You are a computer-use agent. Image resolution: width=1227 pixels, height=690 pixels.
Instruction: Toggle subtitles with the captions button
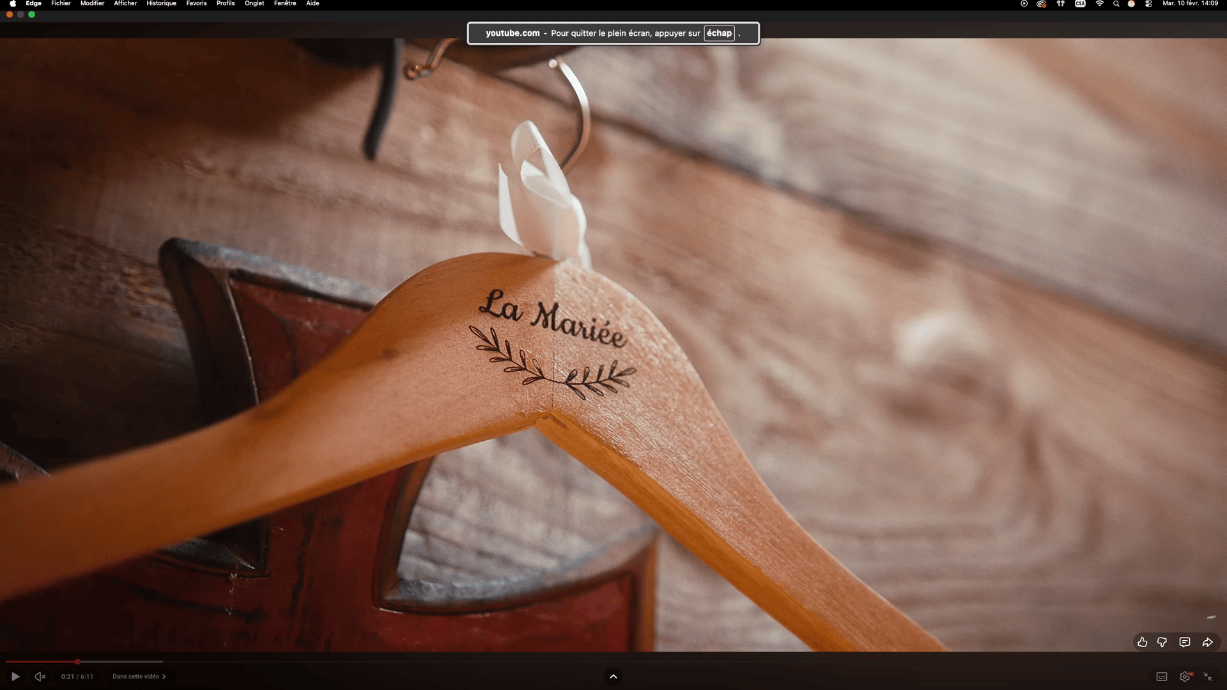click(x=1162, y=677)
